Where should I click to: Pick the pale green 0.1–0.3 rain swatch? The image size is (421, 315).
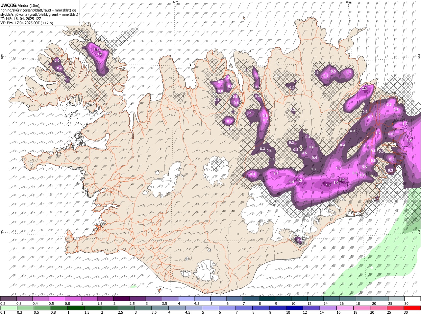(x=9, y=308)
